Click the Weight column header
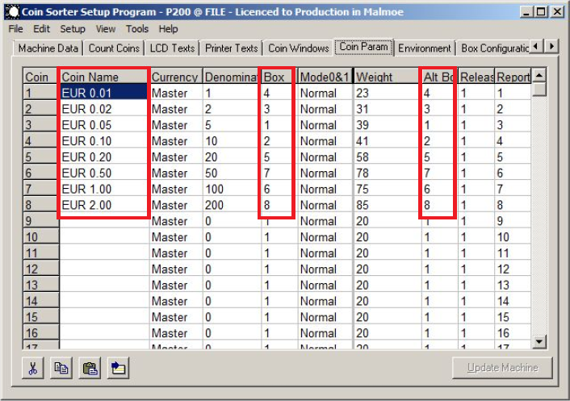Image resolution: width=570 pixels, height=401 pixels. [385, 77]
